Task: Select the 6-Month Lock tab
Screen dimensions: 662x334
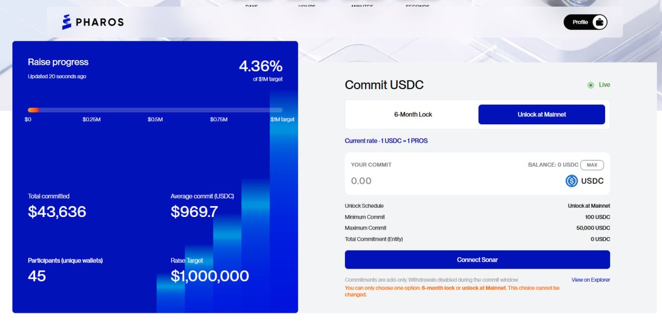Action: [x=413, y=114]
